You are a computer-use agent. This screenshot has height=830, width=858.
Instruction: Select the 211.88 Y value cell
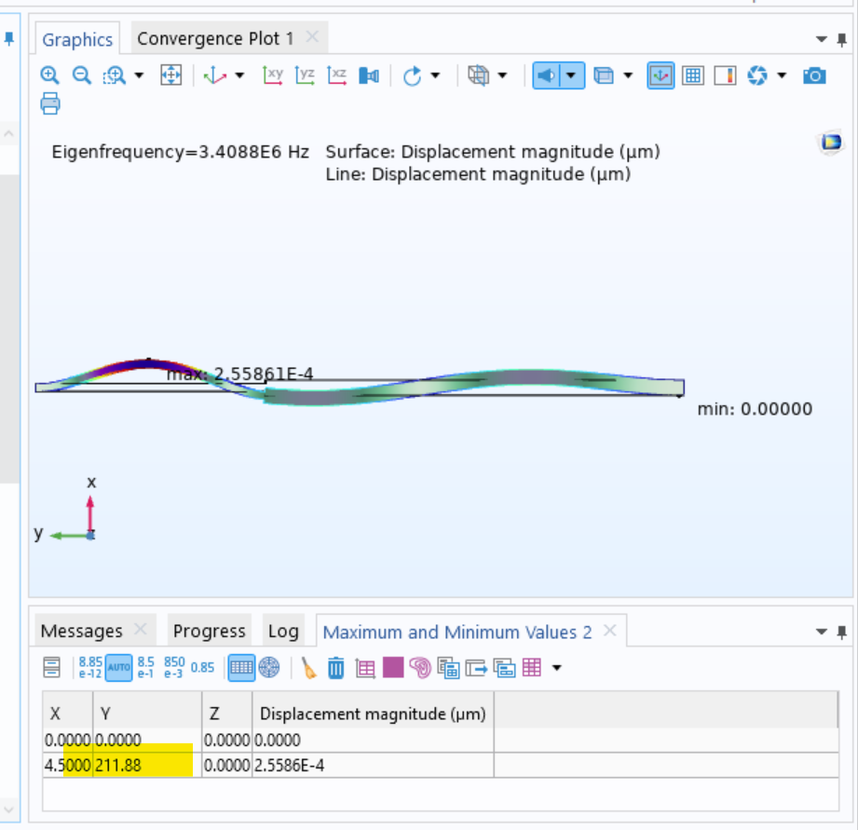click(146, 766)
